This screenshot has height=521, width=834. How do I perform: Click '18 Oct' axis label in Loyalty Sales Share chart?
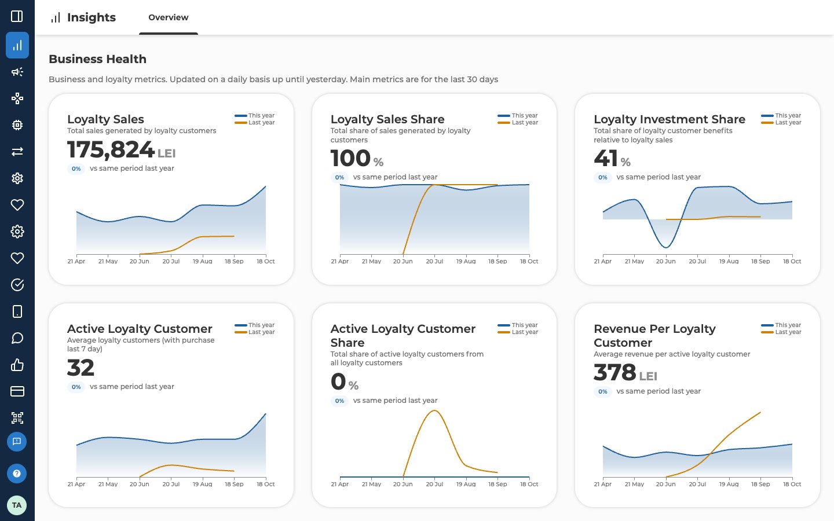coord(529,262)
